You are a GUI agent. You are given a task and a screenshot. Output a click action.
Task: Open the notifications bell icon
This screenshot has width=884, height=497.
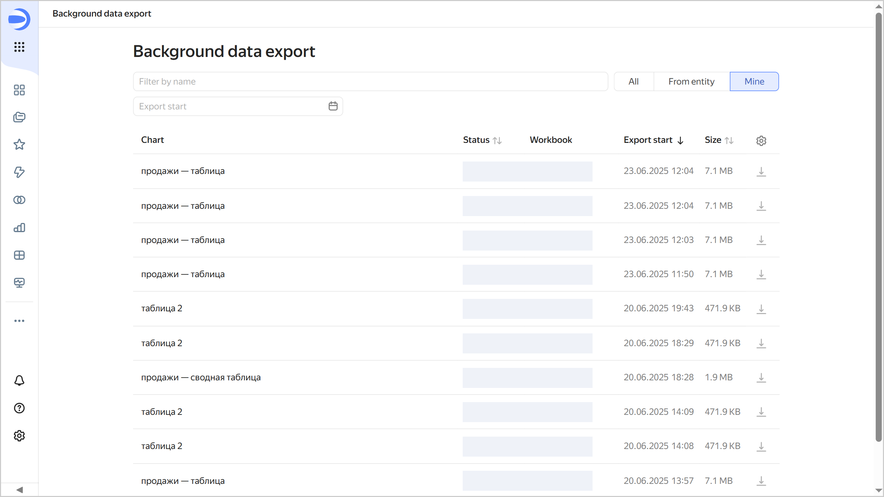(x=19, y=380)
